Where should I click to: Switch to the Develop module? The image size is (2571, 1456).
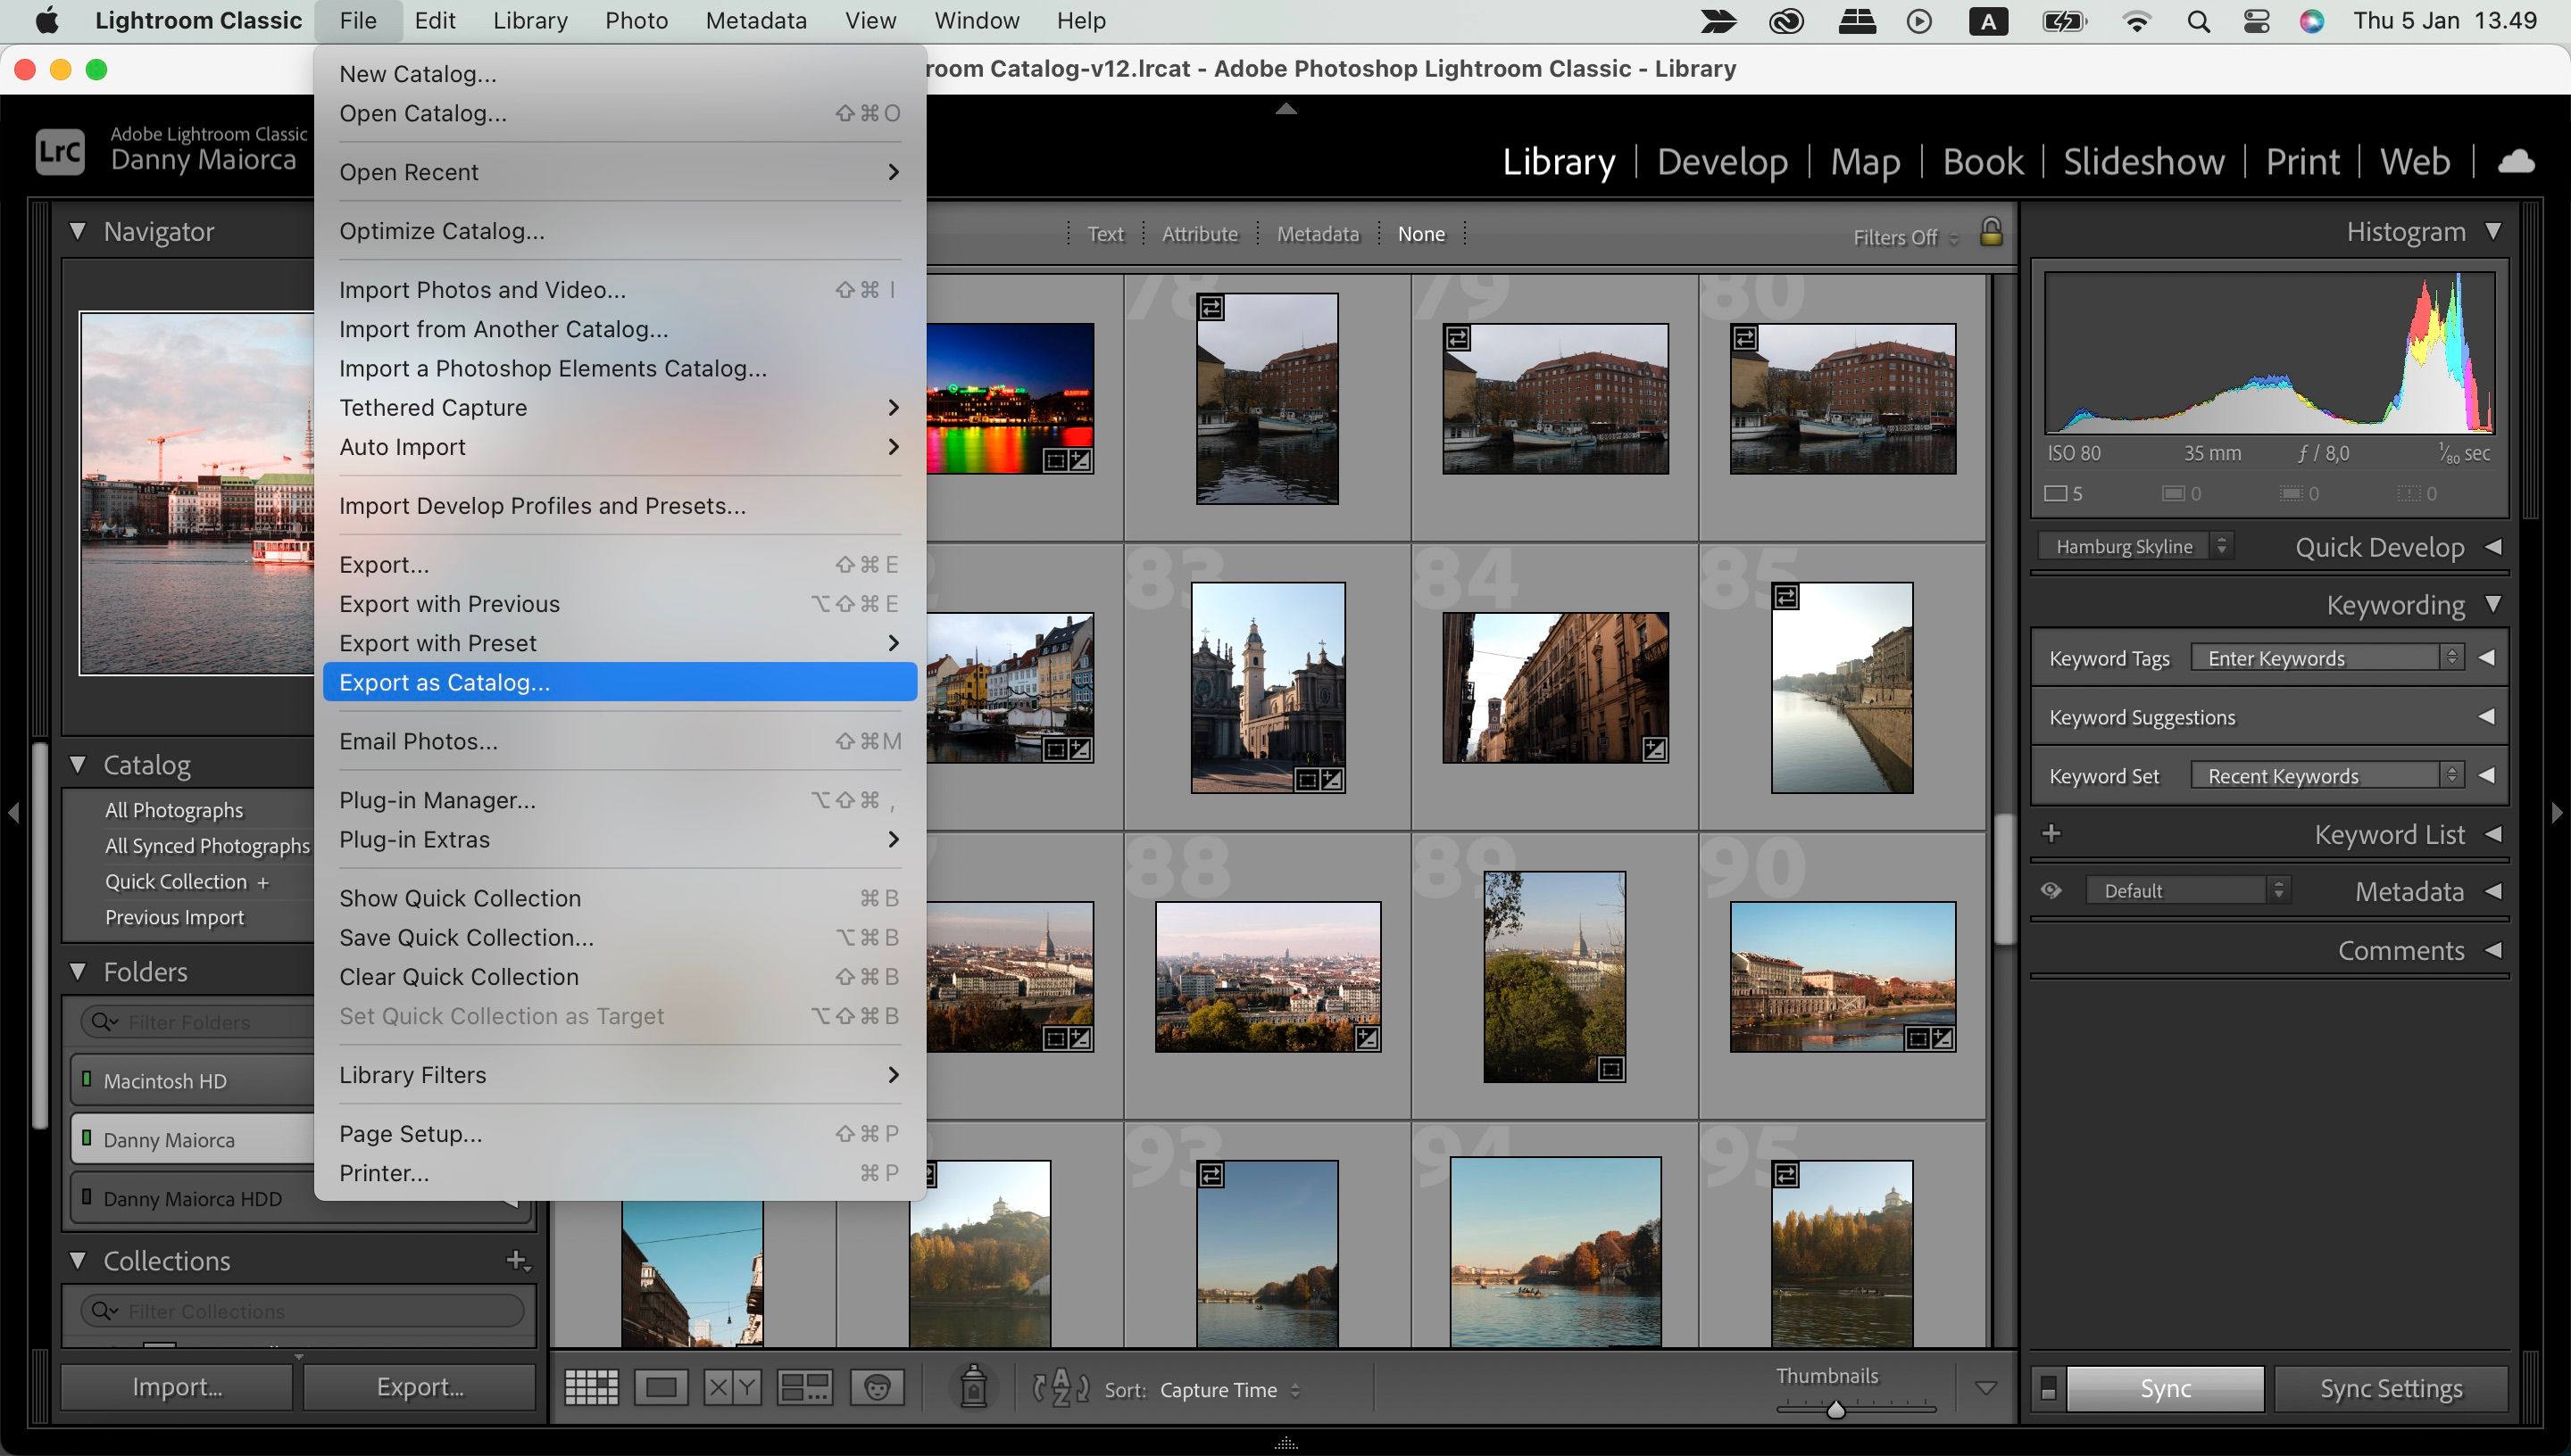click(1723, 161)
